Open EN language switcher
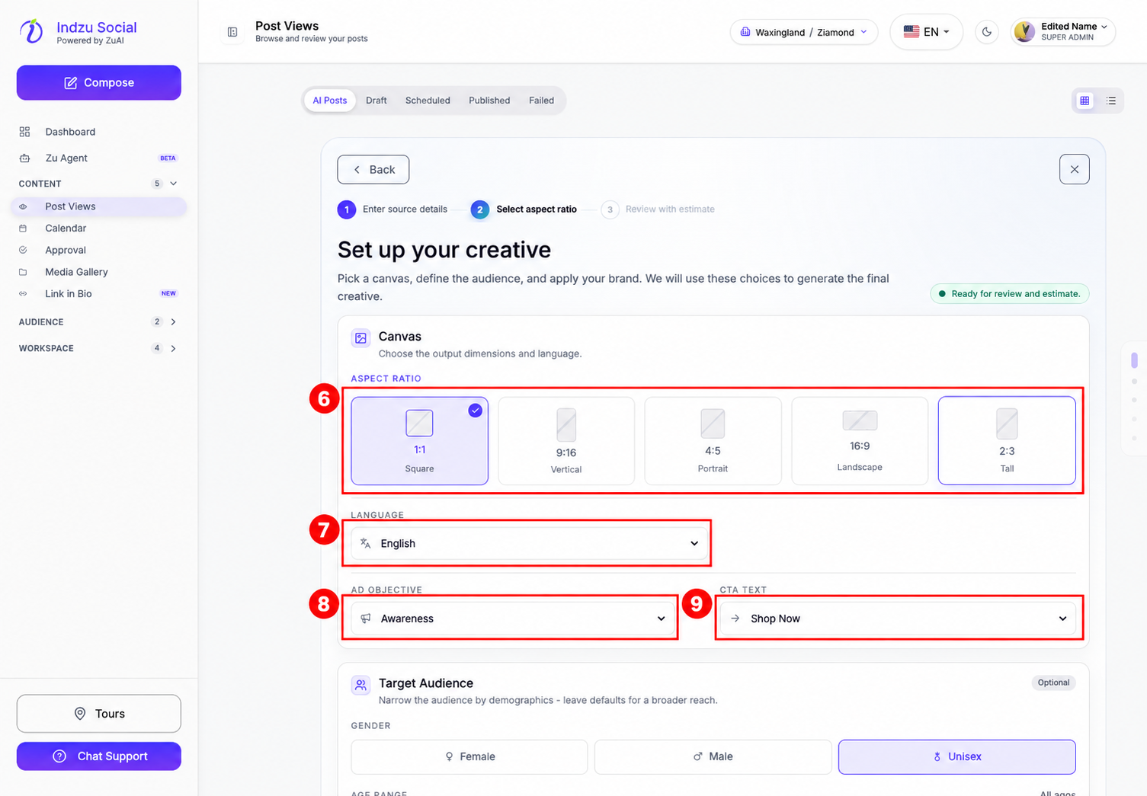 (x=926, y=32)
